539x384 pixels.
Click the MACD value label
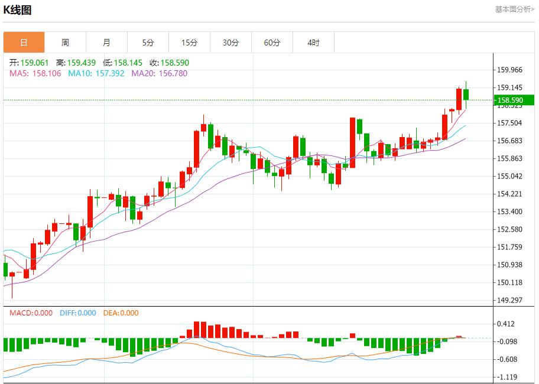[31, 313]
